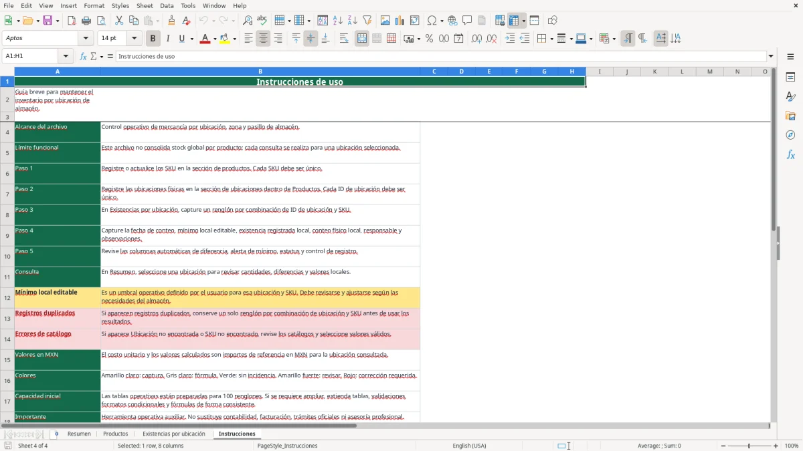
Task: Click the formula input line
Action: 441,56
